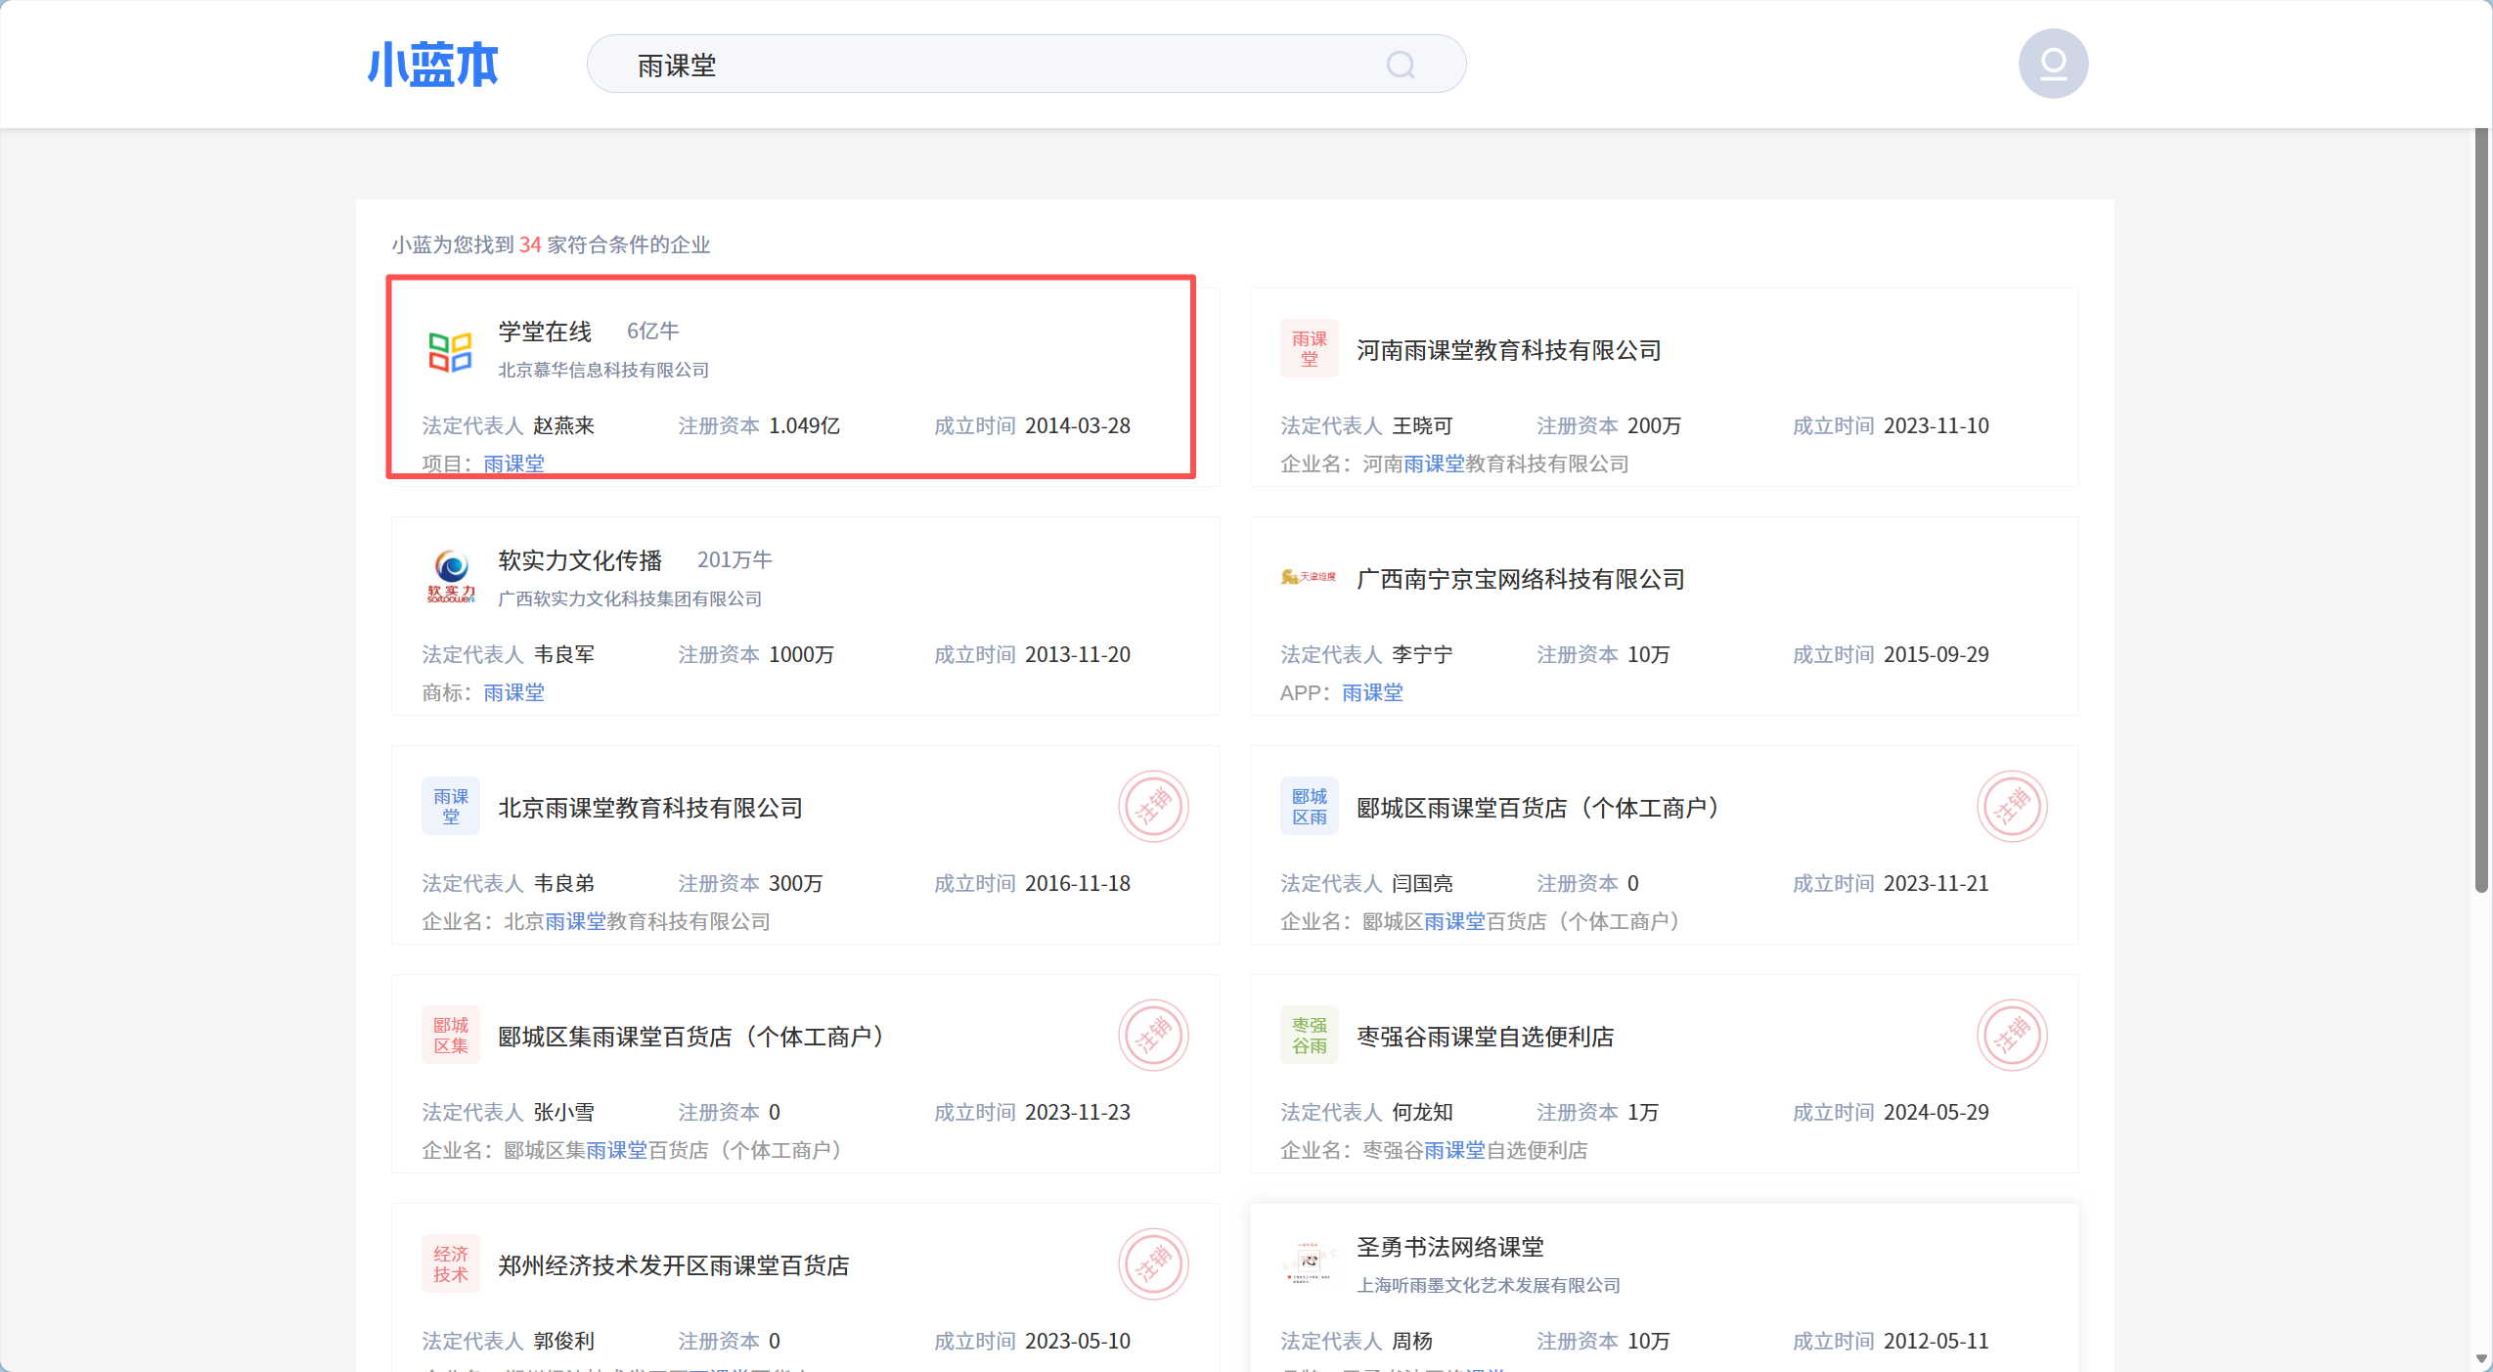Viewport: 2493px width, 1372px height.
Task: Click legal representative 韦良弟
Action: click(x=564, y=883)
